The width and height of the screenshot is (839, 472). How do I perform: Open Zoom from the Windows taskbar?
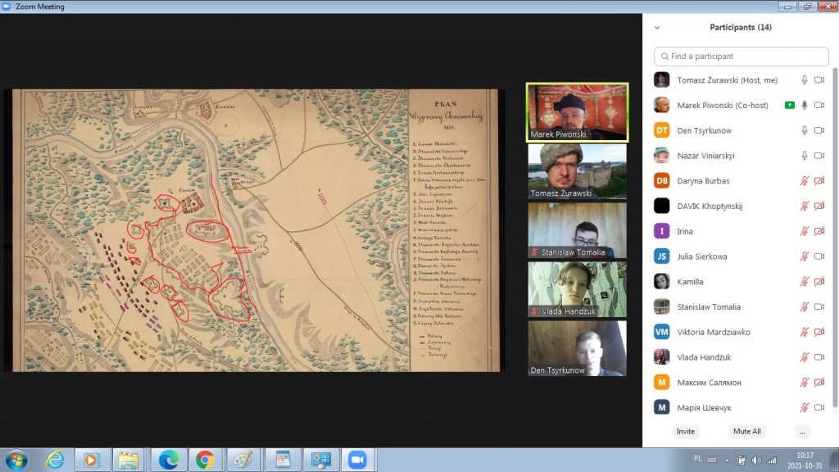point(356,459)
